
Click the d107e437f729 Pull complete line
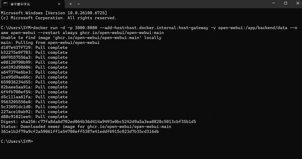pyautogui.click(x=34, y=47)
